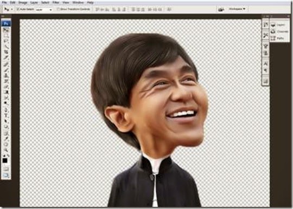293x209 pixels.
Task: Click the Go to Bridge icon
Action: [221, 9]
